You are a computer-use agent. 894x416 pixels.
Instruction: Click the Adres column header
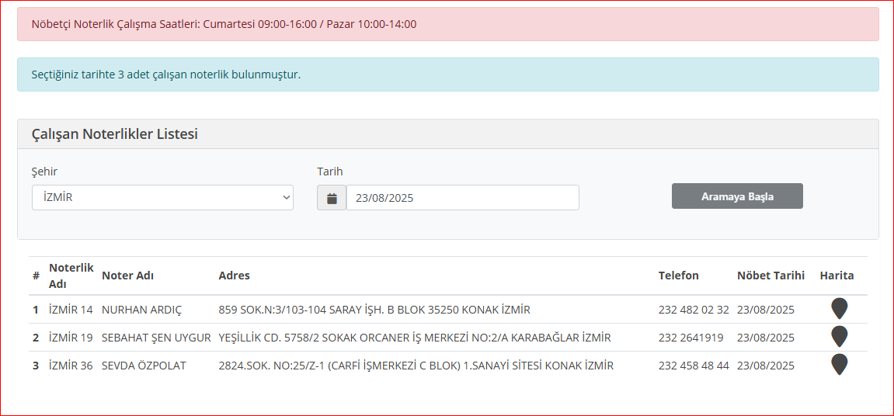point(235,276)
